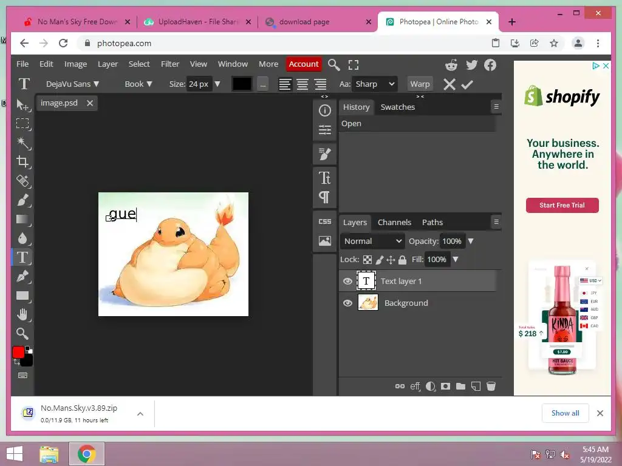Image resolution: width=622 pixels, height=466 pixels.
Task: Align text right
Action: coord(320,84)
